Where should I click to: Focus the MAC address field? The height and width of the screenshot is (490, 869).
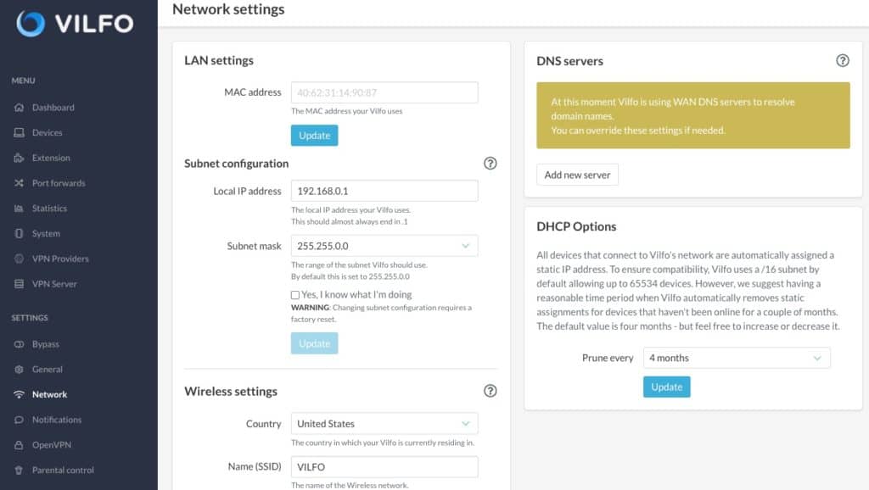tap(384, 92)
